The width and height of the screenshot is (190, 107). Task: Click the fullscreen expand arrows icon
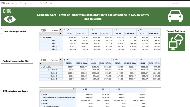click(46, 3)
